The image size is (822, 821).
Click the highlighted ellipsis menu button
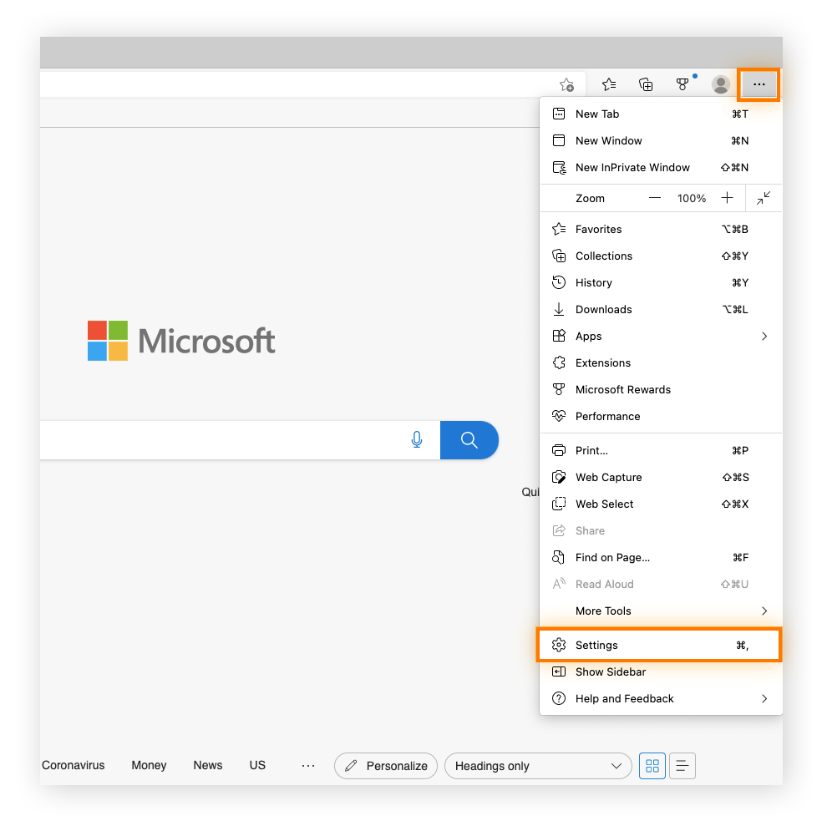click(759, 84)
